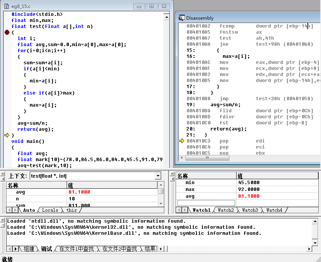Click the variables panel scroll-down arrow

pos(161,204)
